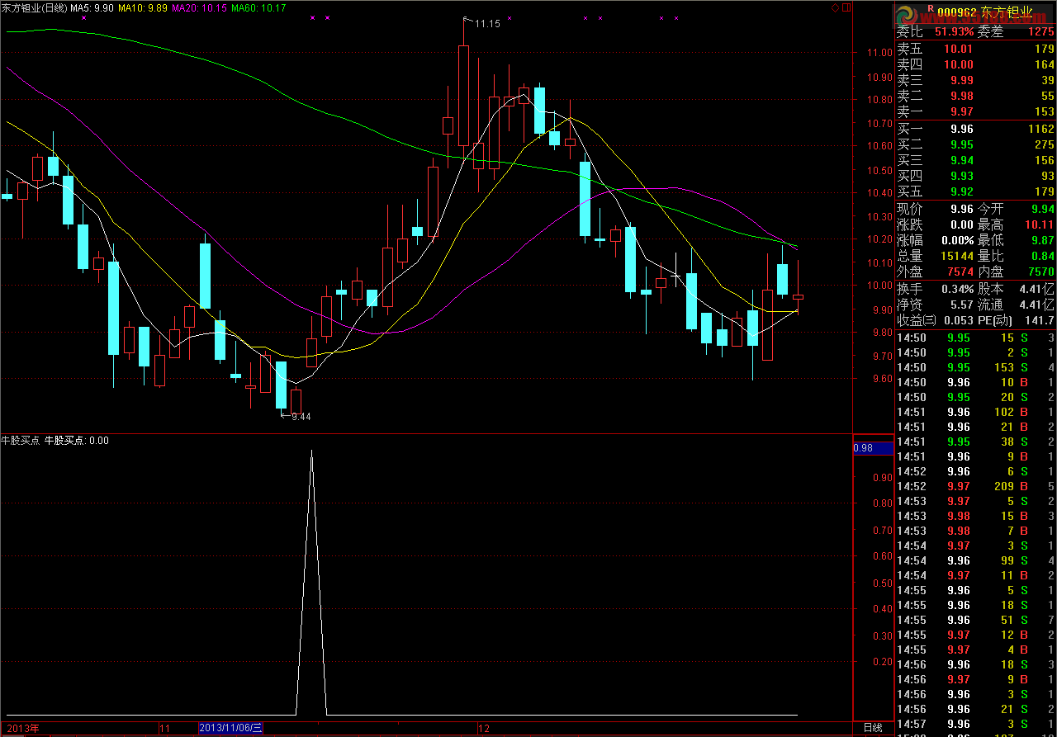The height and width of the screenshot is (737, 1057).
Task: Select the 买三 9.94 order row
Action: tap(976, 160)
